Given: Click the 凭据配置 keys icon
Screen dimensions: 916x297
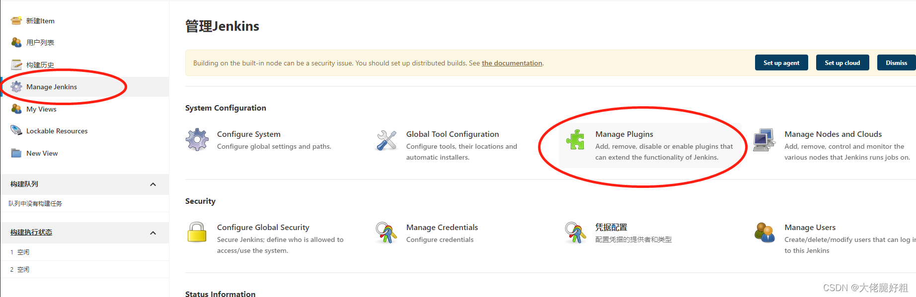Looking at the screenshot, I should tap(575, 232).
